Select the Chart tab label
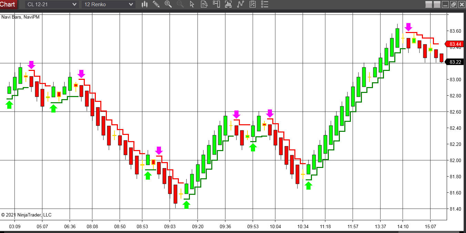 (8, 4)
